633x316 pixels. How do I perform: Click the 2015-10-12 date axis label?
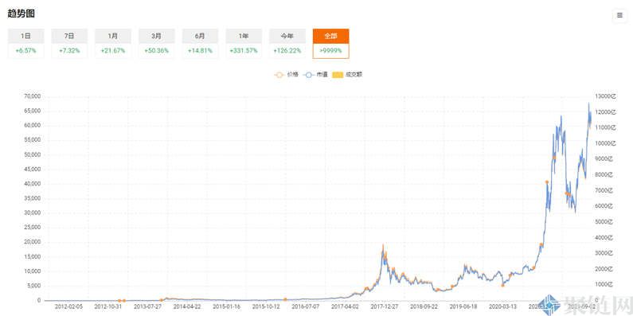(266, 306)
